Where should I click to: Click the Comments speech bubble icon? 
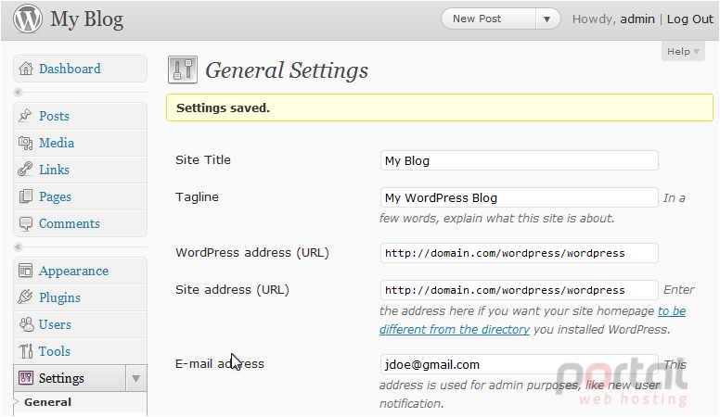click(26, 223)
